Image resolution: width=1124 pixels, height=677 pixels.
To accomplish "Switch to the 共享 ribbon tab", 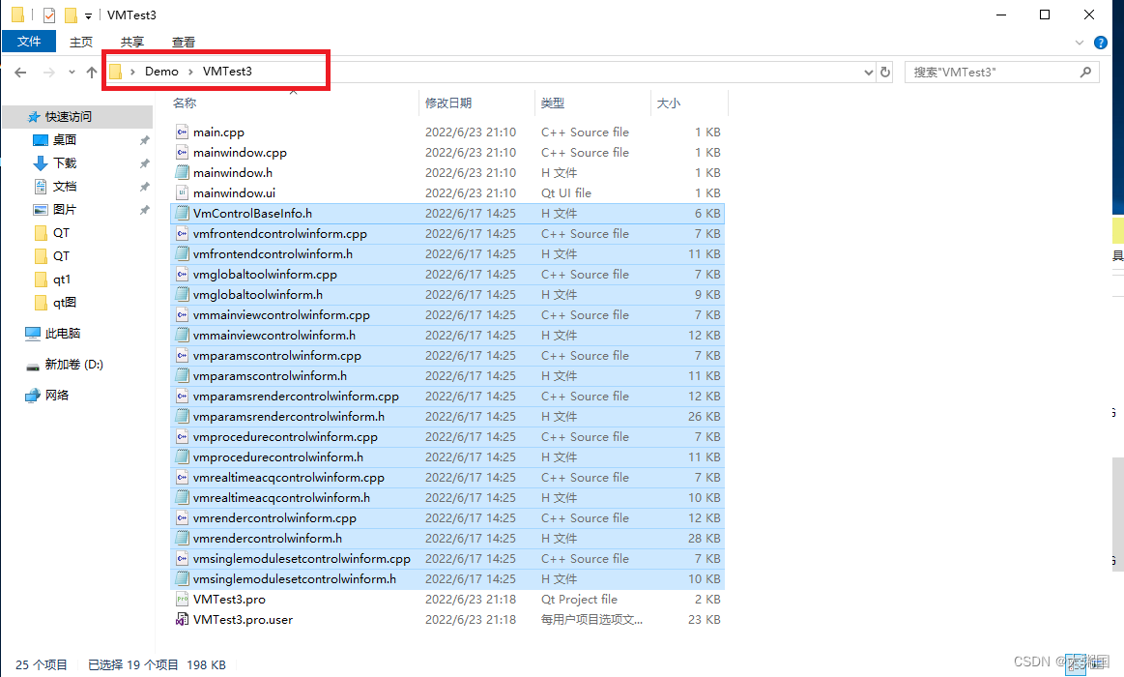I will (131, 42).
